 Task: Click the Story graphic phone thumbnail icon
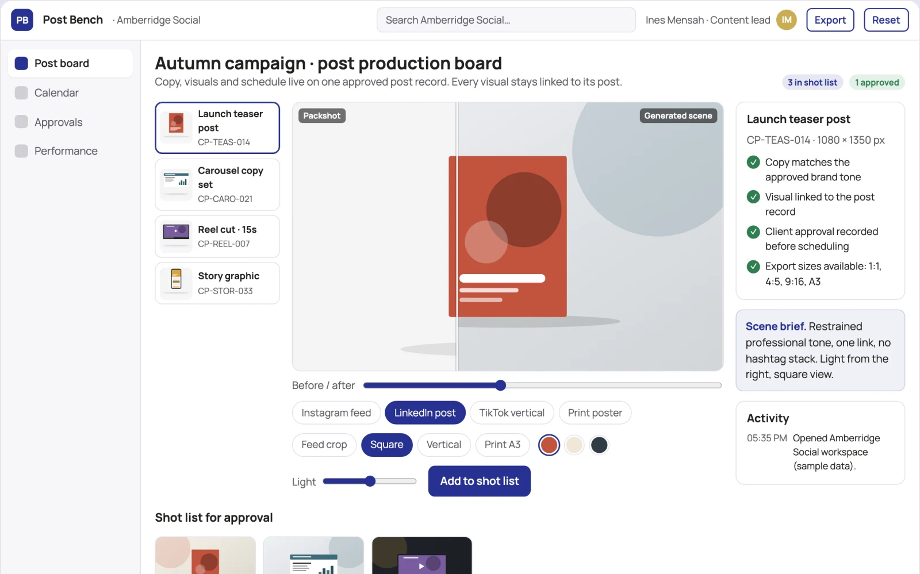point(176,283)
